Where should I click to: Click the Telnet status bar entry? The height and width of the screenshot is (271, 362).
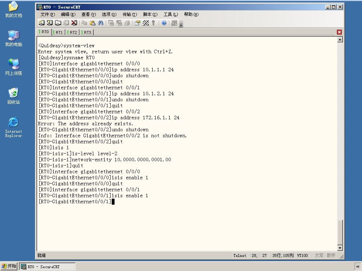240,255
